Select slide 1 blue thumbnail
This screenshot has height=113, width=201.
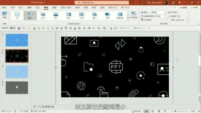point(17,40)
